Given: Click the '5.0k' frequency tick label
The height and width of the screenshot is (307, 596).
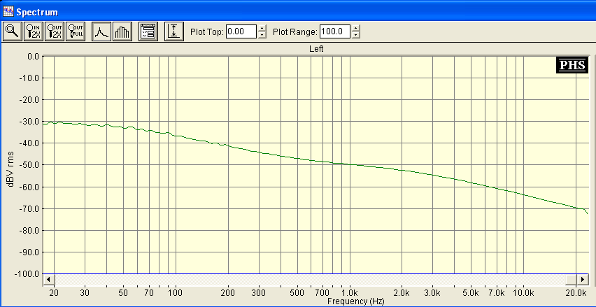Looking at the screenshot, I should [471, 293].
